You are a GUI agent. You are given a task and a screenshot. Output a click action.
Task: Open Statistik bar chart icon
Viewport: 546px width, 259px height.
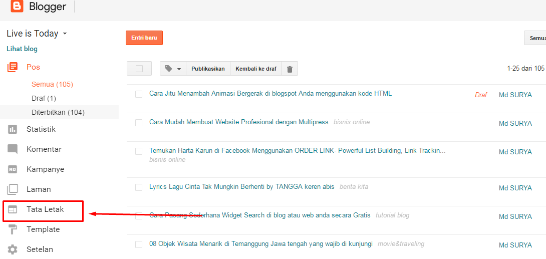[x=13, y=129]
